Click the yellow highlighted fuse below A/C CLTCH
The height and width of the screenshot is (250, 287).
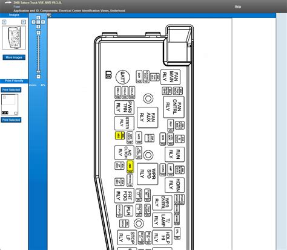[130, 167]
